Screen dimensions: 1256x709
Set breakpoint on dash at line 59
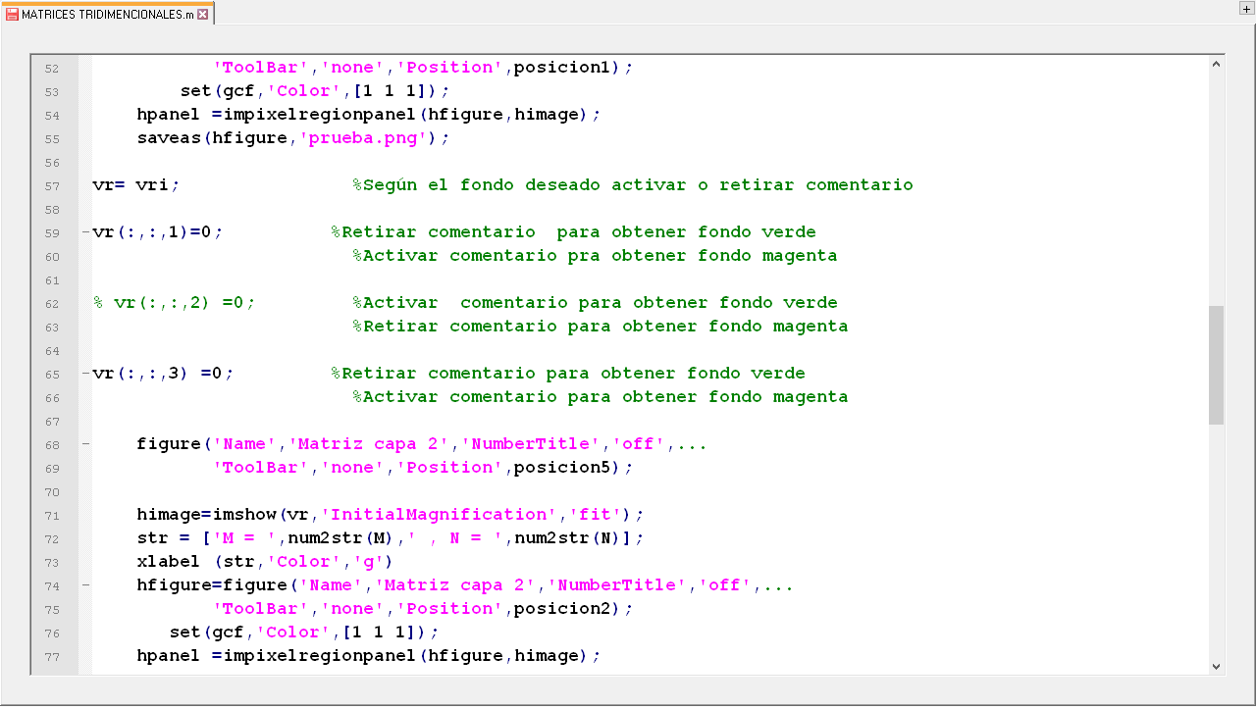click(85, 232)
